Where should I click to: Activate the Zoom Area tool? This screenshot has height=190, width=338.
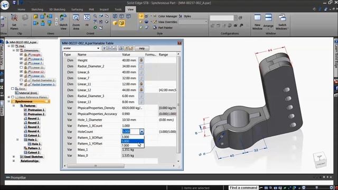[x=76, y=18]
